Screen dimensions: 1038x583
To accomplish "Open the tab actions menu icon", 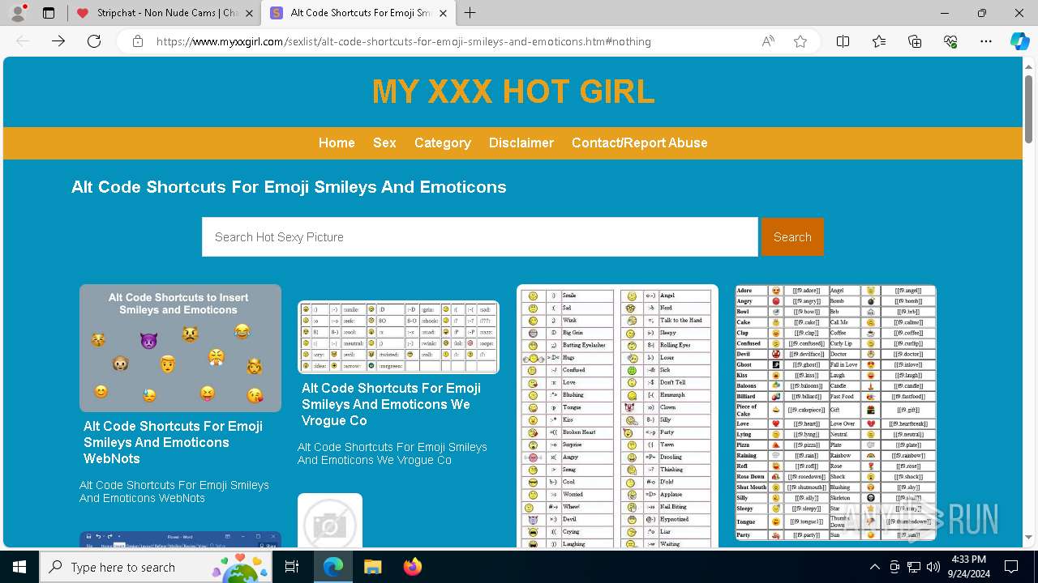I will click(49, 13).
